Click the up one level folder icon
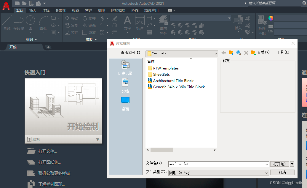The image size is (307, 188). 231,53
